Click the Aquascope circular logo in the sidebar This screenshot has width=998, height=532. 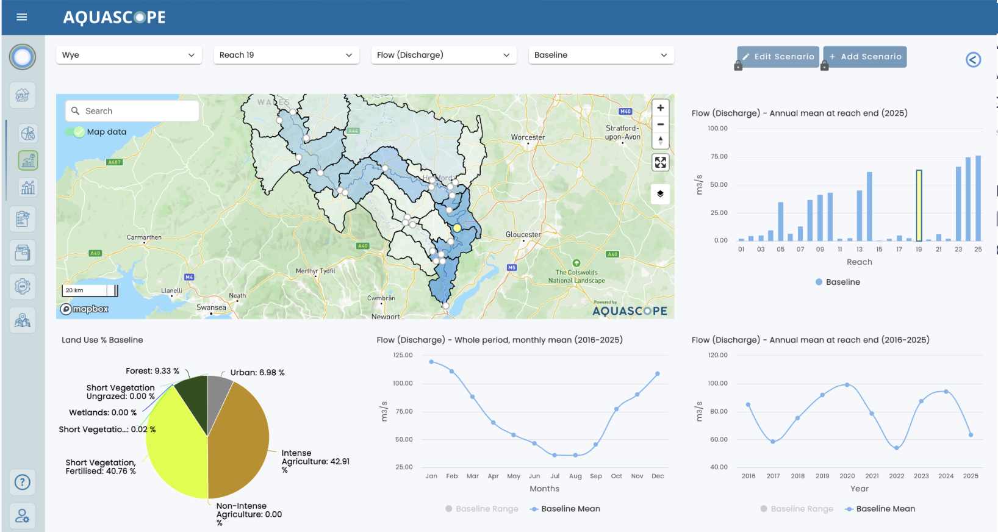[x=23, y=57]
